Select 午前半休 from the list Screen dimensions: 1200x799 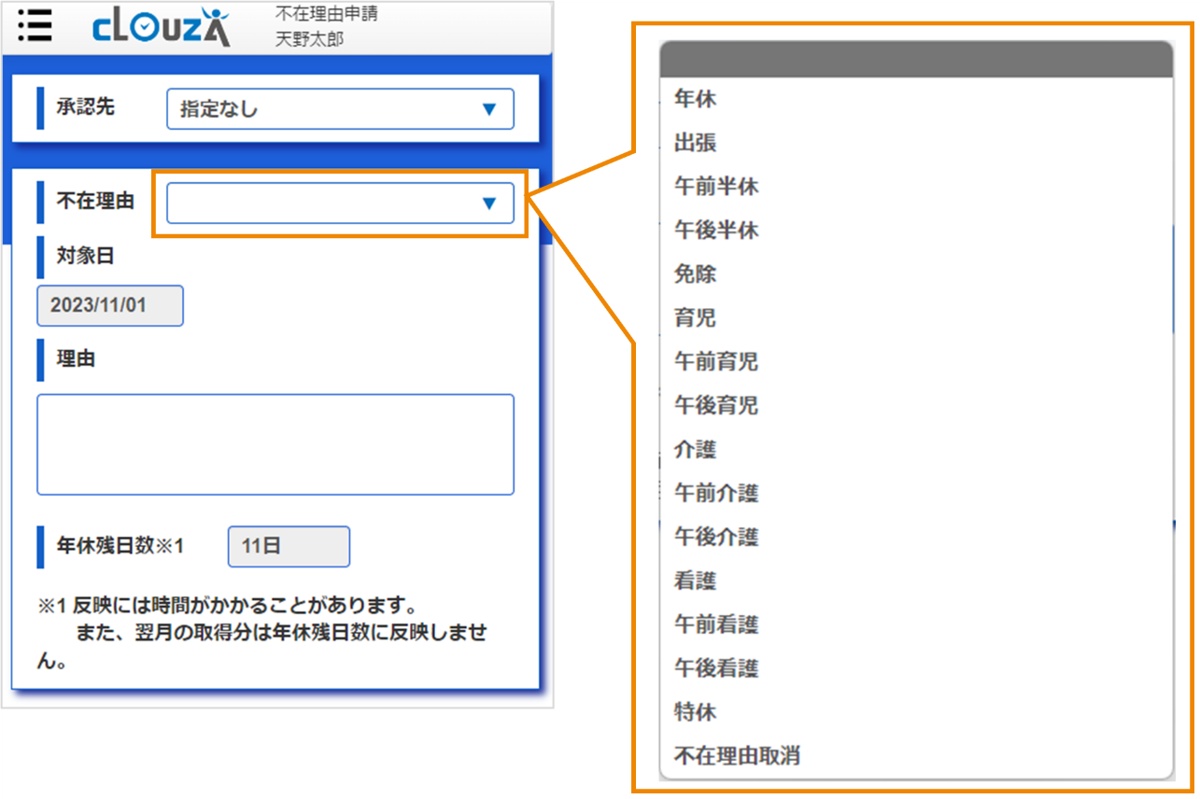[x=714, y=187]
